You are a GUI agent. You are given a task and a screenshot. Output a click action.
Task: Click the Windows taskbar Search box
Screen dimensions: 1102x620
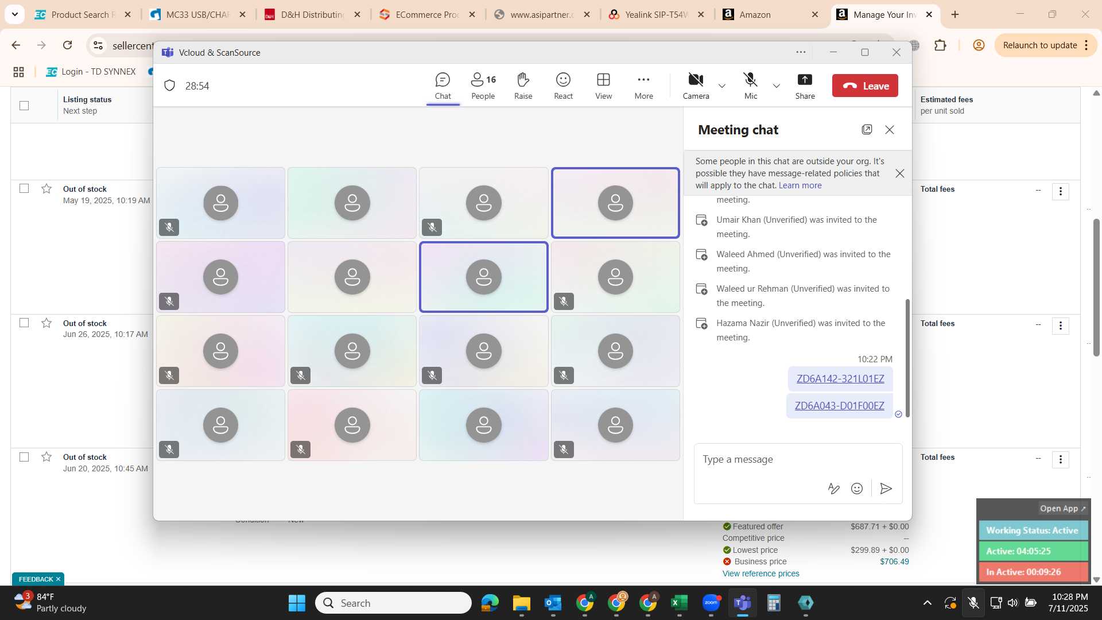click(x=393, y=603)
